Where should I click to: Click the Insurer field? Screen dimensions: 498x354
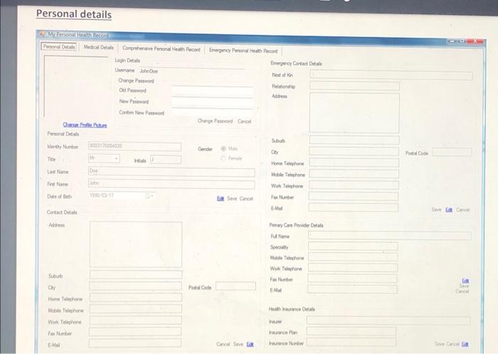(388, 321)
